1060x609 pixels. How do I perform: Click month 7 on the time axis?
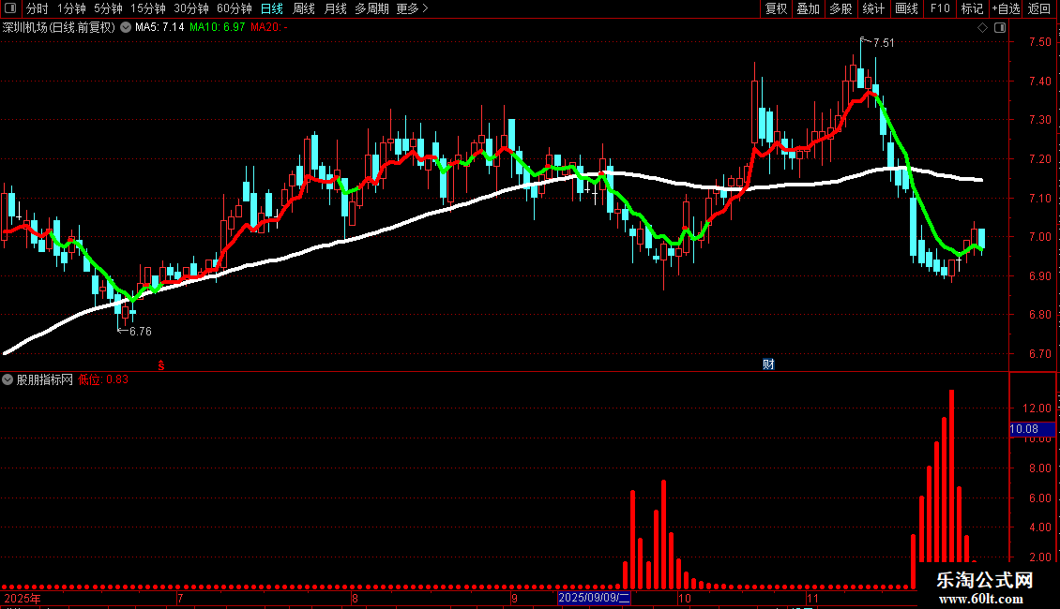(180, 599)
